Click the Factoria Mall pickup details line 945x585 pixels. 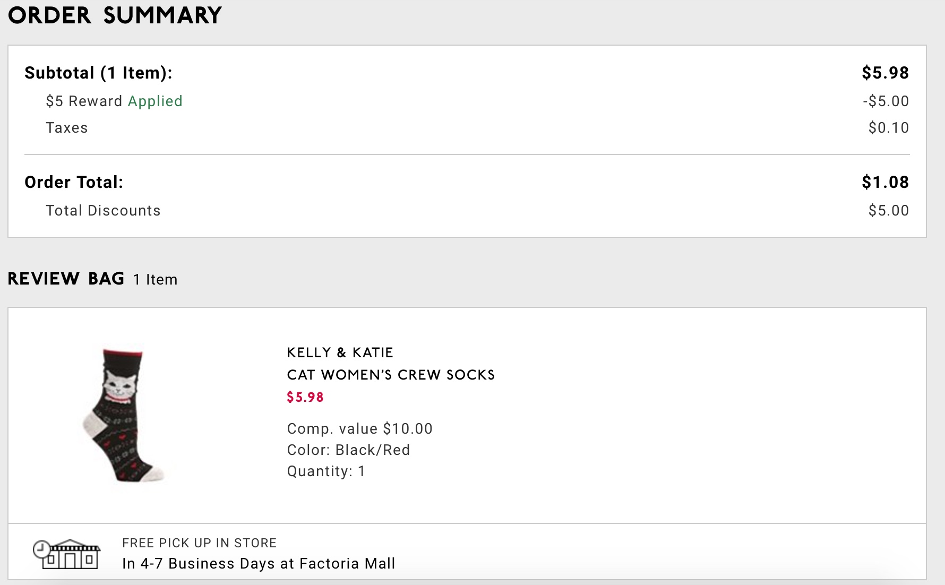pos(259,563)
